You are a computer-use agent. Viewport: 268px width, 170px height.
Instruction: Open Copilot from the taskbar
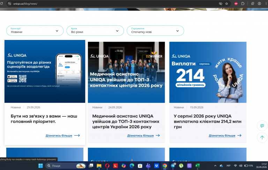[124, 166]
